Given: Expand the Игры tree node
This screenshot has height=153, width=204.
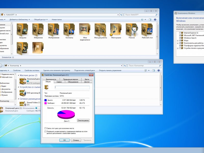Looking at the screenshot, I should [178, 41].
